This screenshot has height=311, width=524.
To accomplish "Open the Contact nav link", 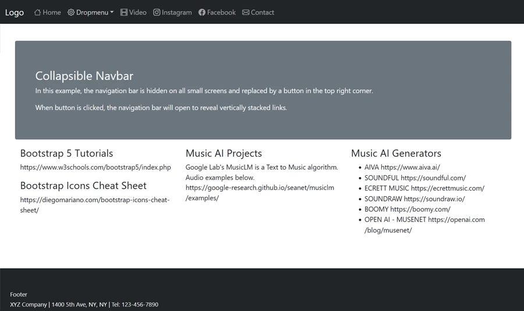I will coord(259,12).
